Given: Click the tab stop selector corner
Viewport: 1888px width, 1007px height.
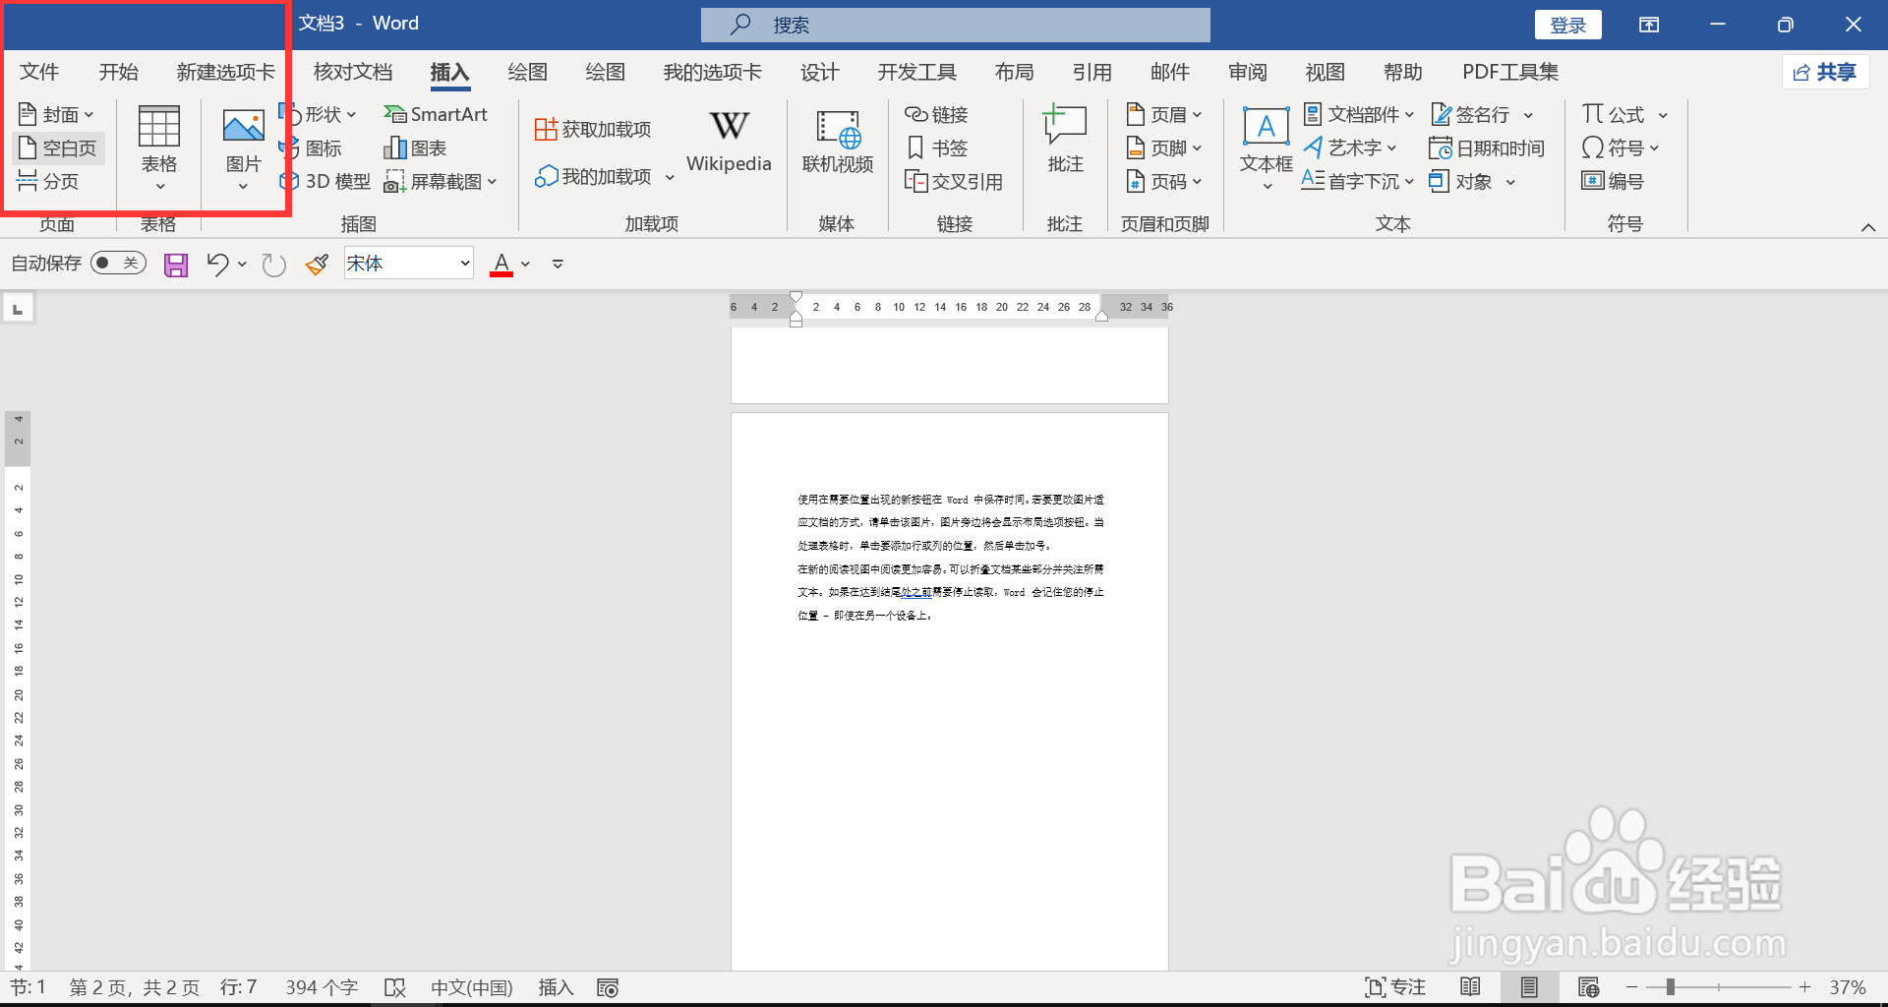Looking at the screenshot, I should (x=18, y=309).
